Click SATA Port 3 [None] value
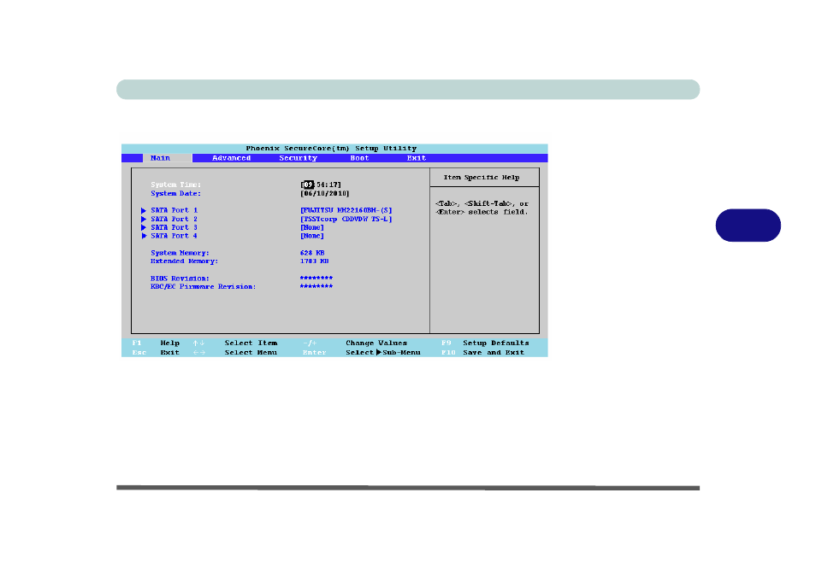The width and height of the screenshot is (816, 575). tap(312, 228)
